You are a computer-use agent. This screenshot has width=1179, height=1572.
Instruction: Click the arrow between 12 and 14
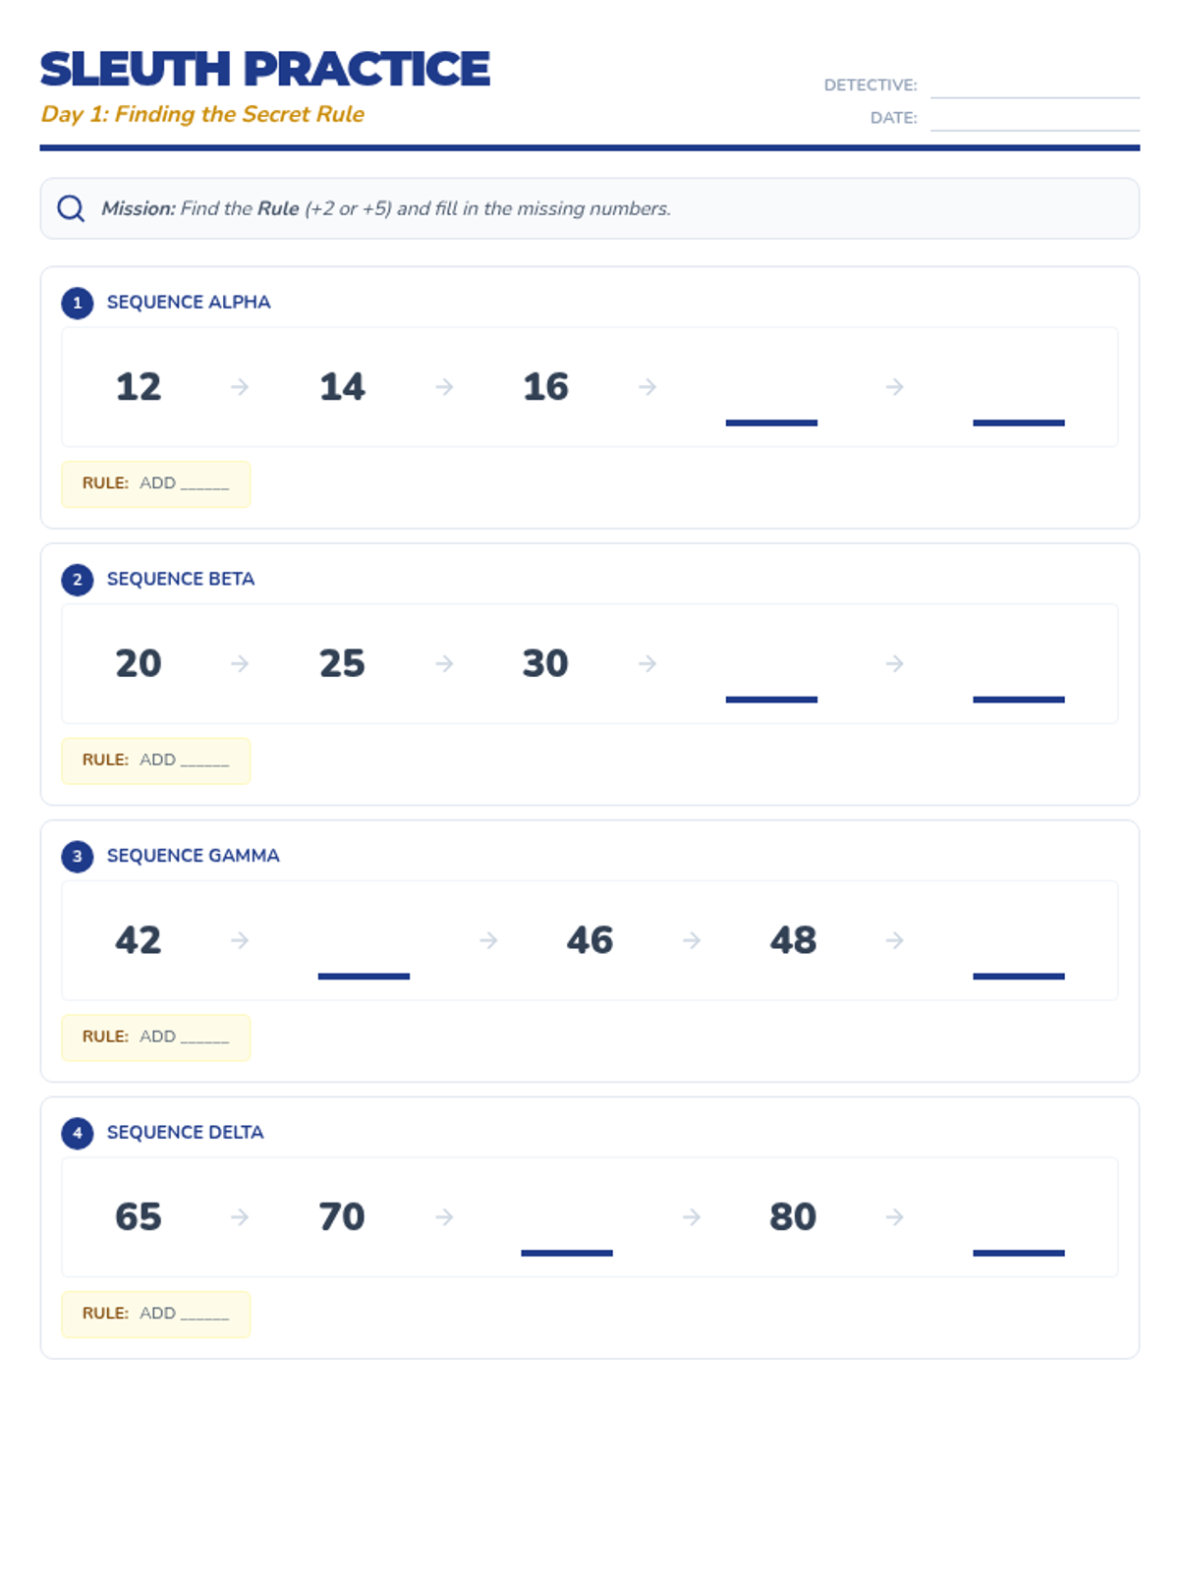(x=240, y=387)
